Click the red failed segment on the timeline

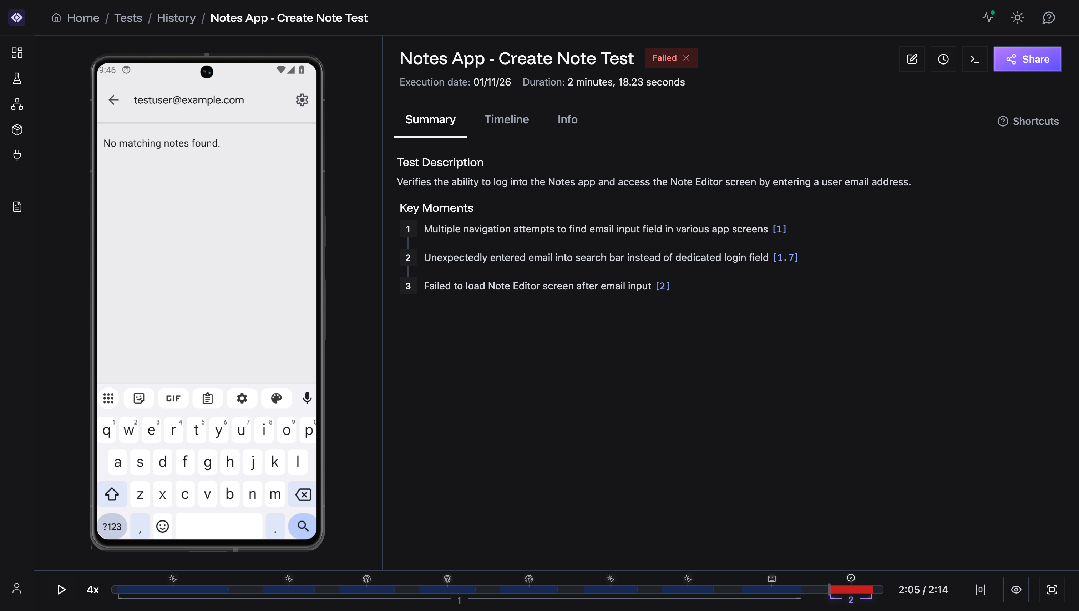pyautogui.click(x=851, y=590)
